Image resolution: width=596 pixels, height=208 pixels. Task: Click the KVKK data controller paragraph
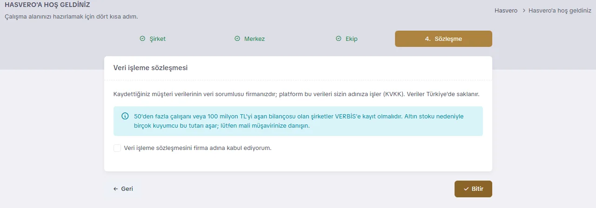tap(296, 94)
